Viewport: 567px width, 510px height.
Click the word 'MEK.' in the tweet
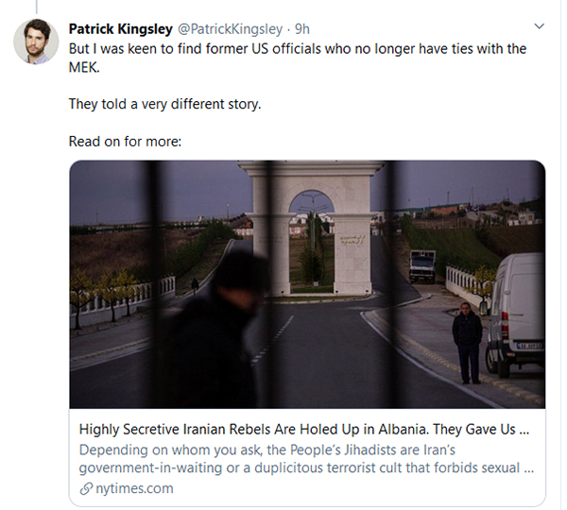tap(85, 67)
